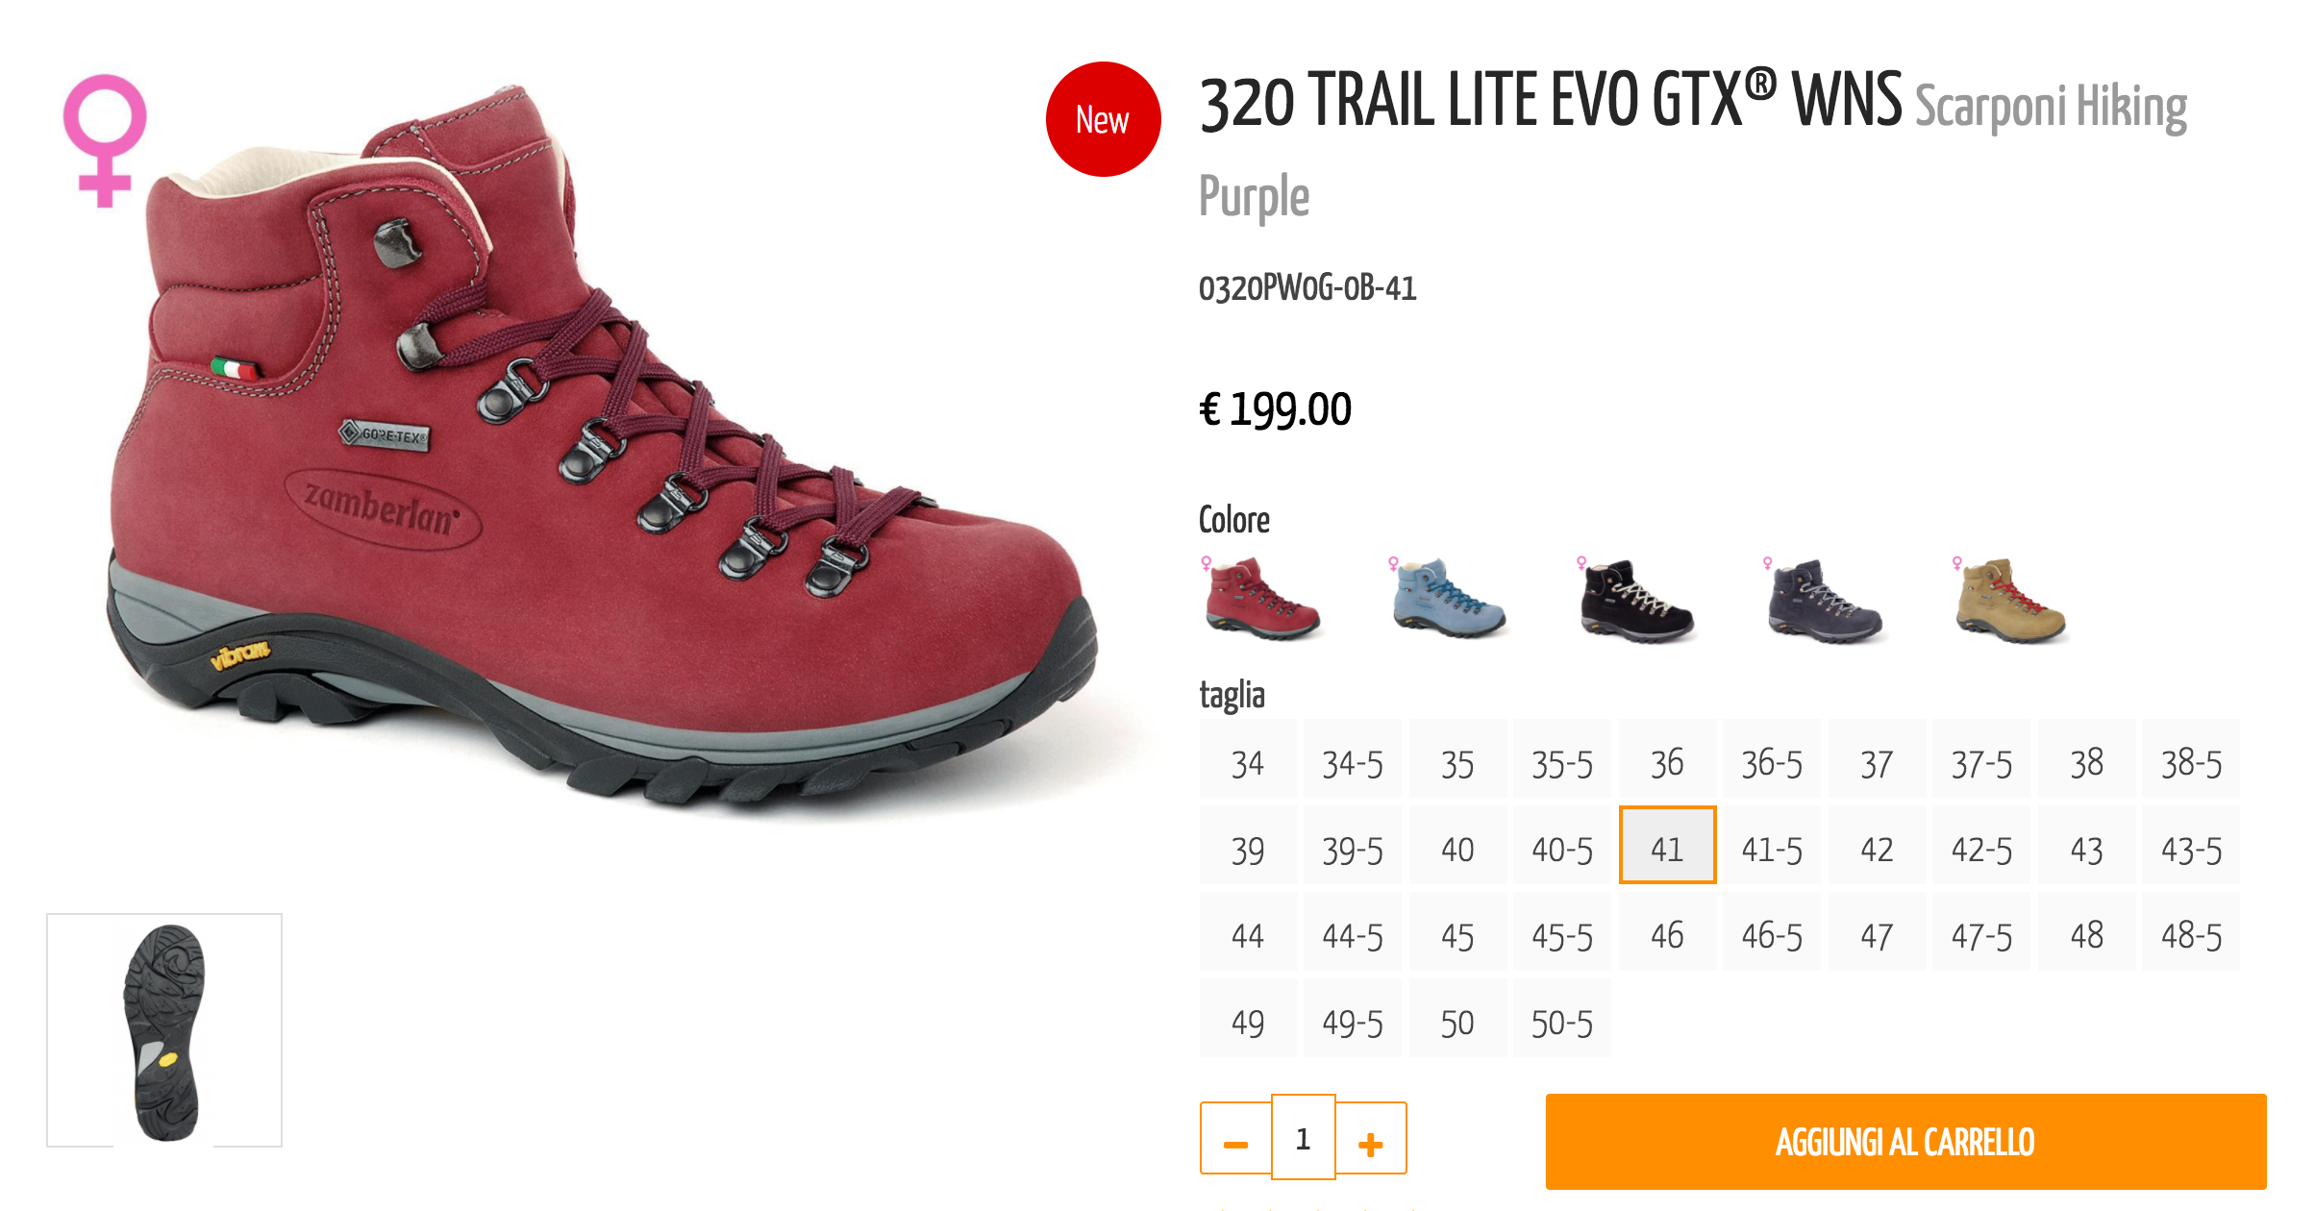Pick the black boot color variant
Image resolution: width=2315 pixels, height=1211 pixels.
pyautogui.click(x=1634, y=598)
